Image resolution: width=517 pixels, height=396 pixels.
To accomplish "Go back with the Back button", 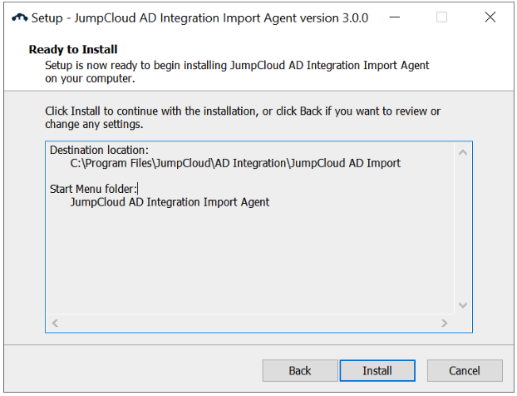I will [x=300, y=371].
